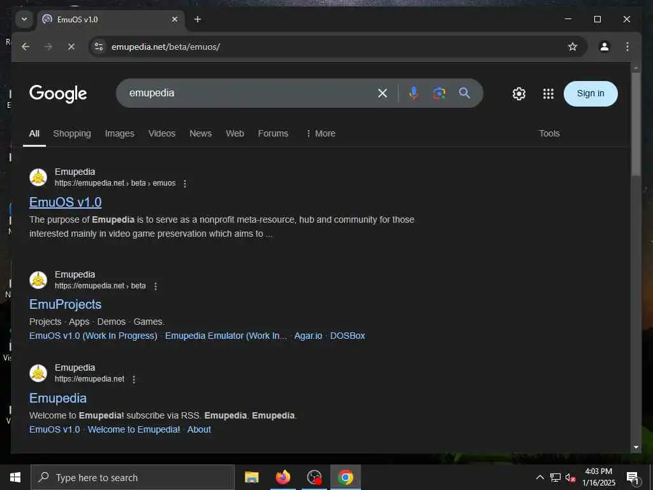Open the Google apps grid
The image size is (653, 490).
point(548,94)
